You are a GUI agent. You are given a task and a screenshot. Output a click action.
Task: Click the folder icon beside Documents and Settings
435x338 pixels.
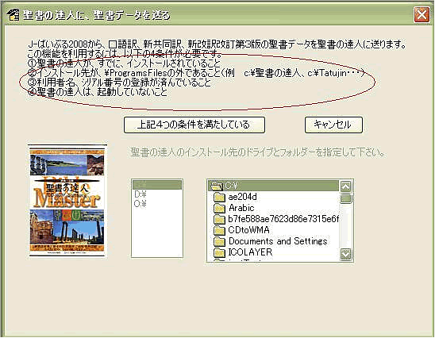click(219, 241)
